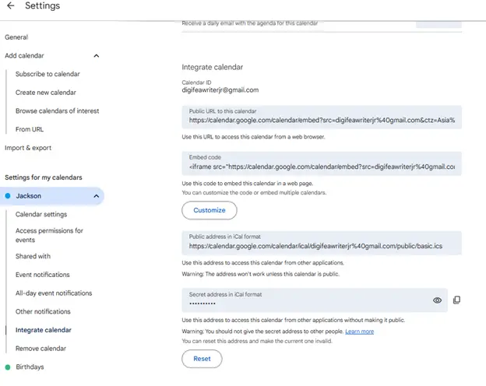
Task: Select Integrate calendar in sidebar
Action: pyautogui.click(x=44, y=330)
